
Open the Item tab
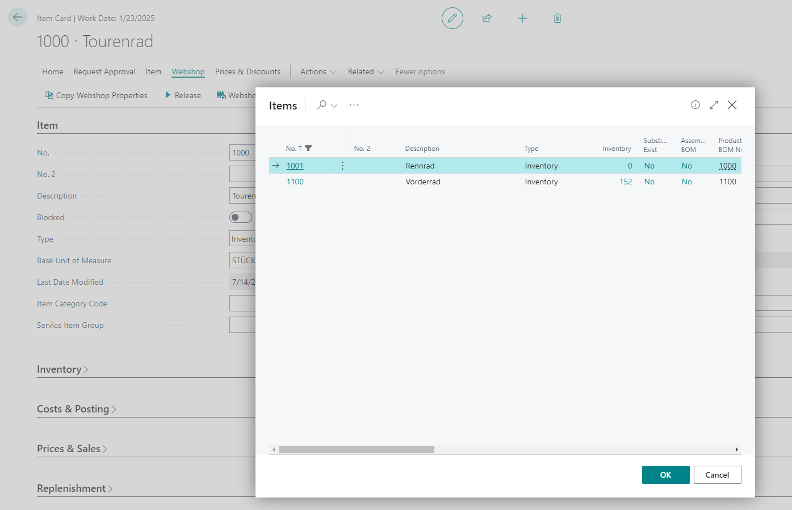point(153,71)
